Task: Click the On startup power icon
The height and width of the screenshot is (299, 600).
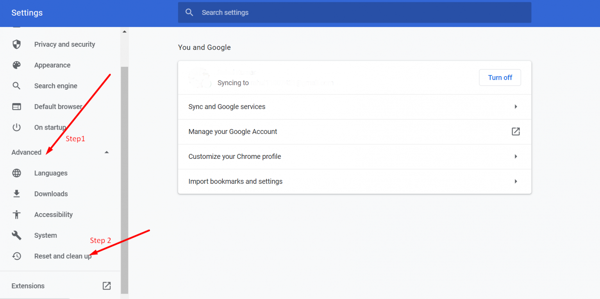Action: [16, 127]
